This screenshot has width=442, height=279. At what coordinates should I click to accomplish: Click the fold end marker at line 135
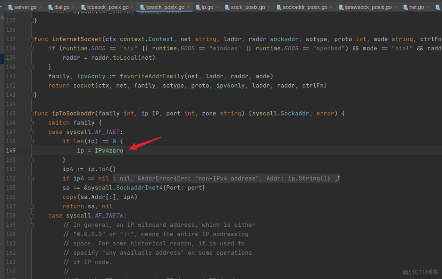click(x=32, y=21)
